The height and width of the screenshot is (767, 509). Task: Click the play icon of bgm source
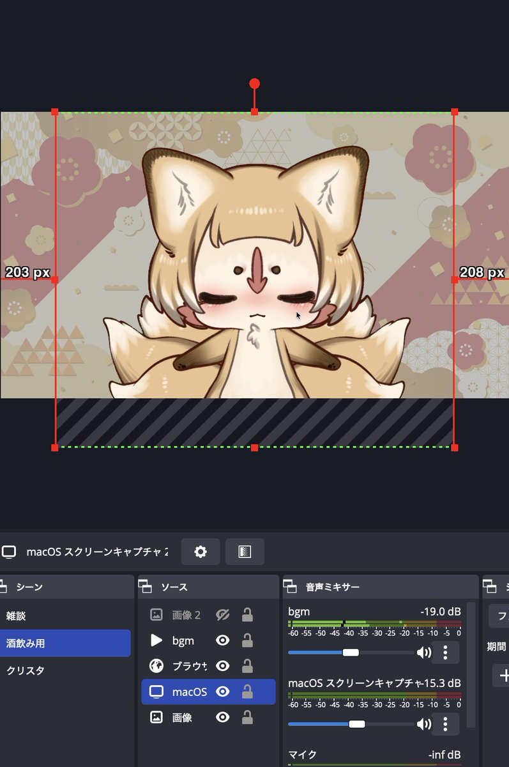pyautogui.click(x=156, y=640)
